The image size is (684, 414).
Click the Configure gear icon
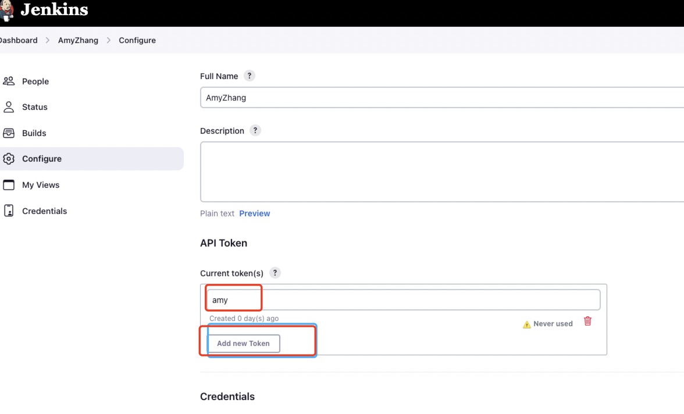[9, 159]
